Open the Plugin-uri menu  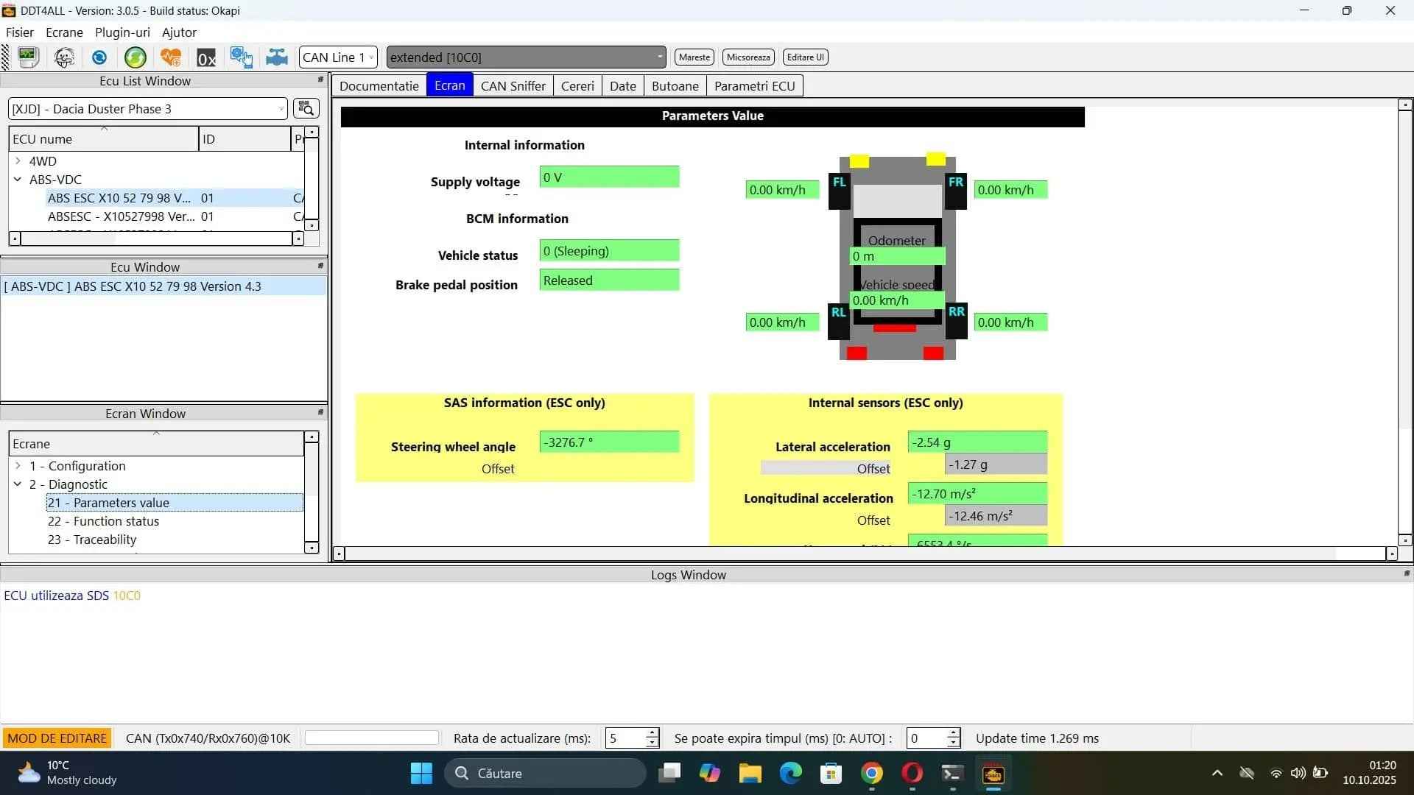coord(122,32)
